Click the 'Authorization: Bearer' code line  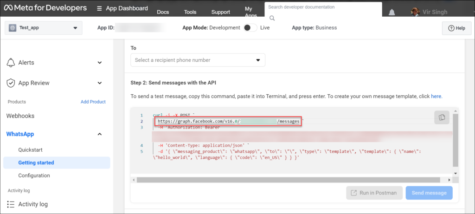(x=189, y=127)
